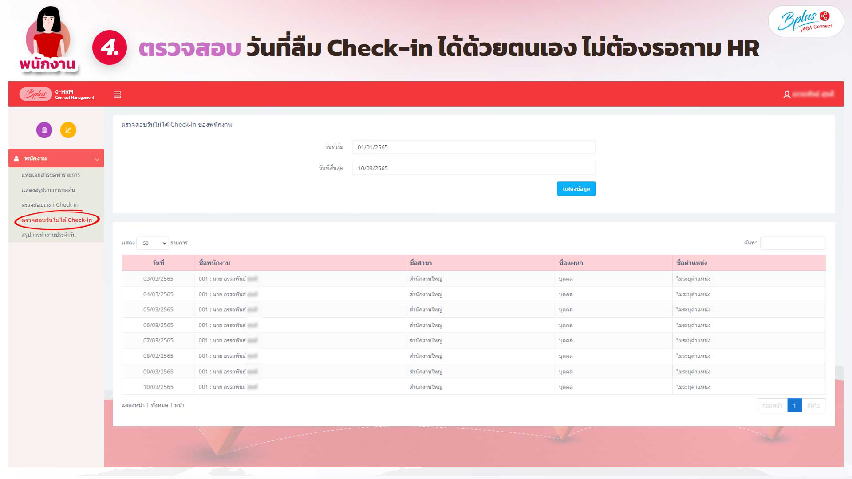
Task: Open แฟ้มเอกสารขอทำรายการ menu item
Action: 51,175
